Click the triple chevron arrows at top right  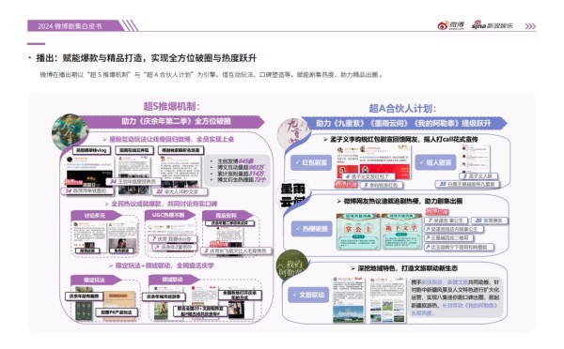(530, 26)
